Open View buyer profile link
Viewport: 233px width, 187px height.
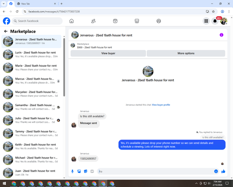coord(161,105)
